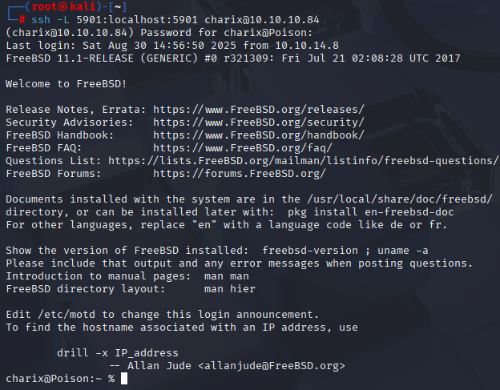Image resolution: width=500 pixels, height=390 pixels.
Task: Click the terminal cursor block at prompt
Action: (x=124, y=379)
